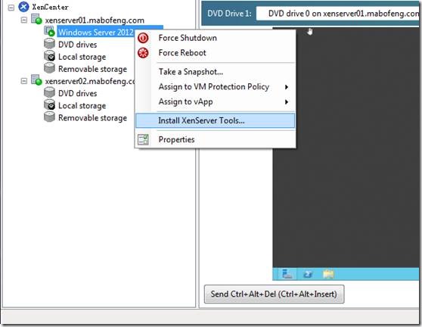
Task: Open Assign to vApp menu entry
Action: [216, 102]
